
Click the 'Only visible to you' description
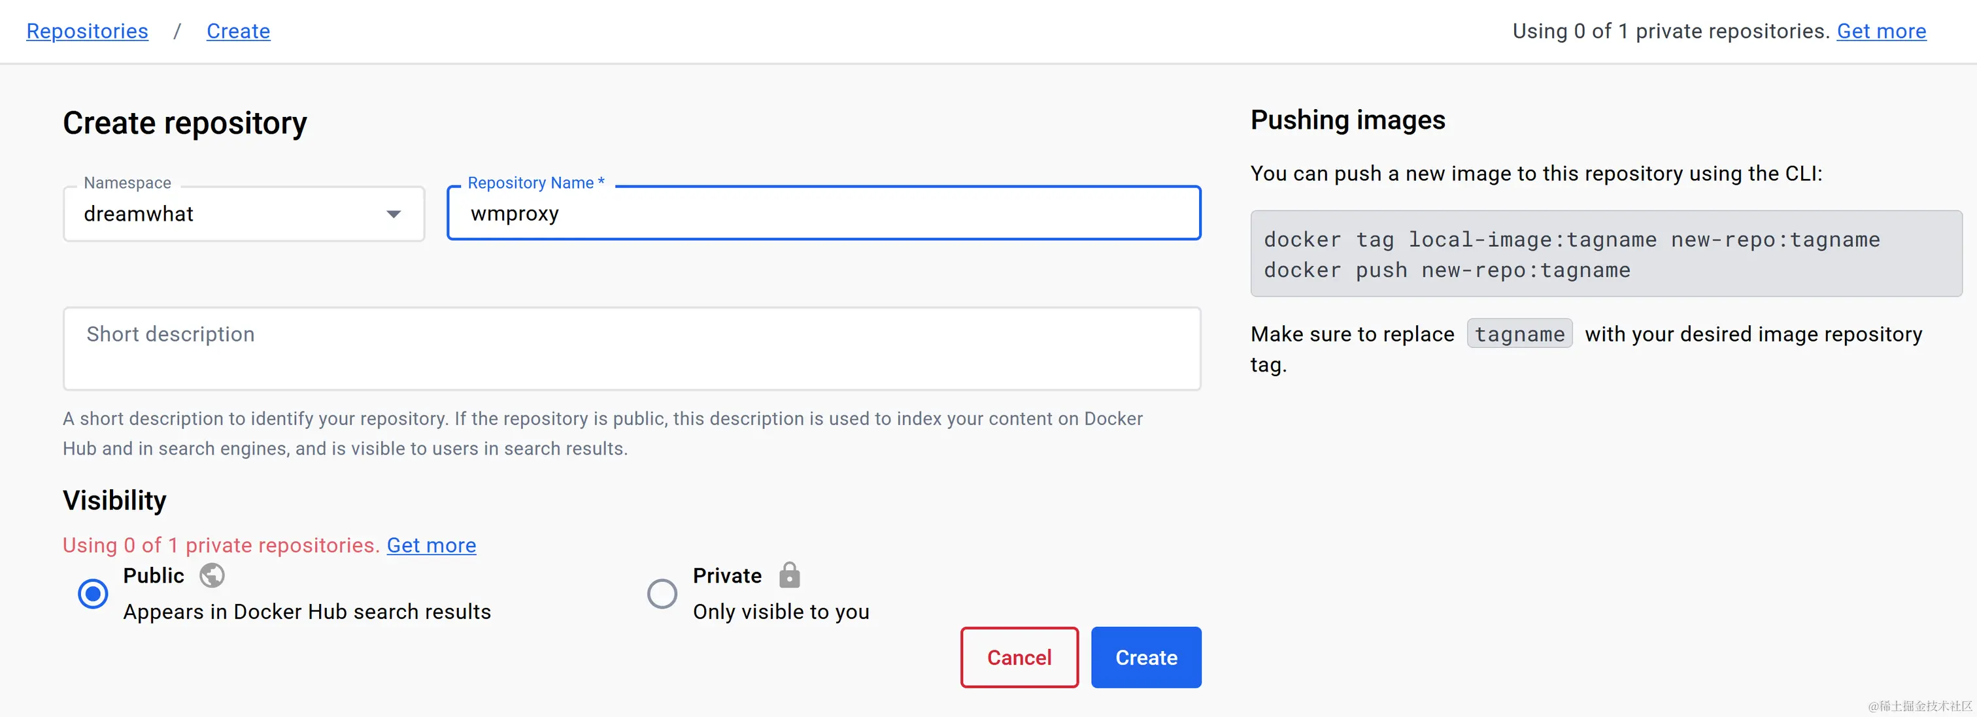point(781,612)
